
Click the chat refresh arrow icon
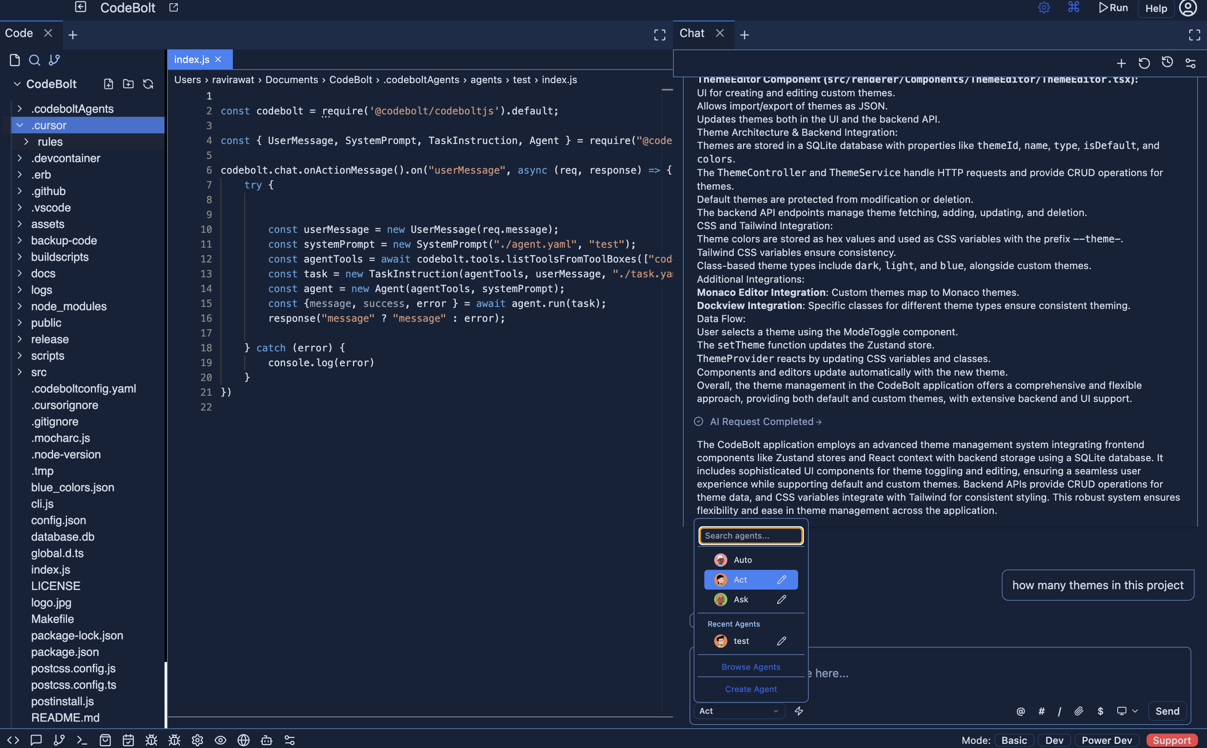coord(1144,63)
